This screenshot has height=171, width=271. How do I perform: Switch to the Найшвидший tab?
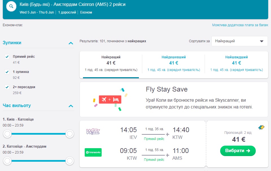pos(236,63)
